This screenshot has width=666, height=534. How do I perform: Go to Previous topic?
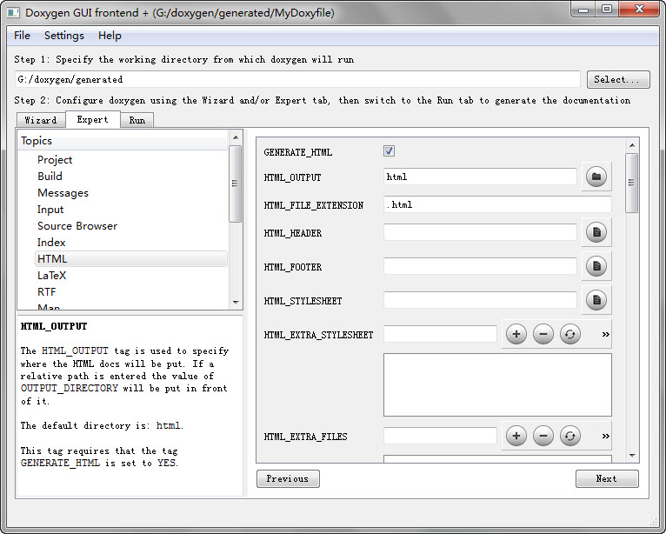288,478
